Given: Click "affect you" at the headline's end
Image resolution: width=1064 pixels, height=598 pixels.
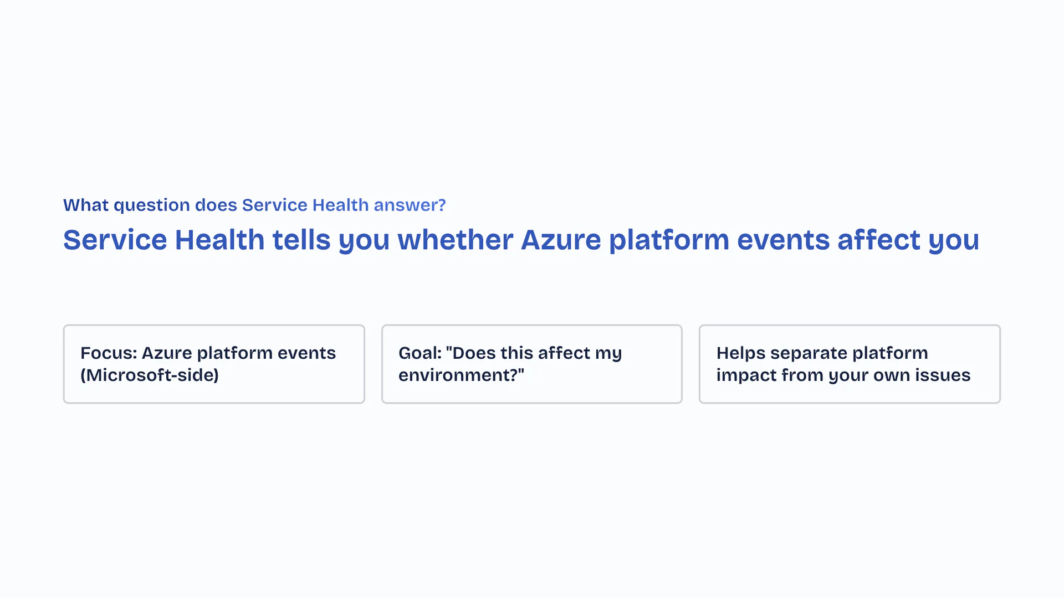Looking at the screenshot, I should pos(908,240).
